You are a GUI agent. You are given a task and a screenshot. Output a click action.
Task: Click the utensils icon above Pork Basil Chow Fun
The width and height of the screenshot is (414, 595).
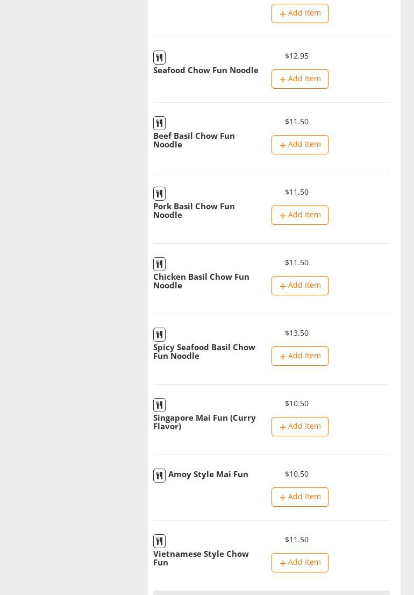[159, 194]
